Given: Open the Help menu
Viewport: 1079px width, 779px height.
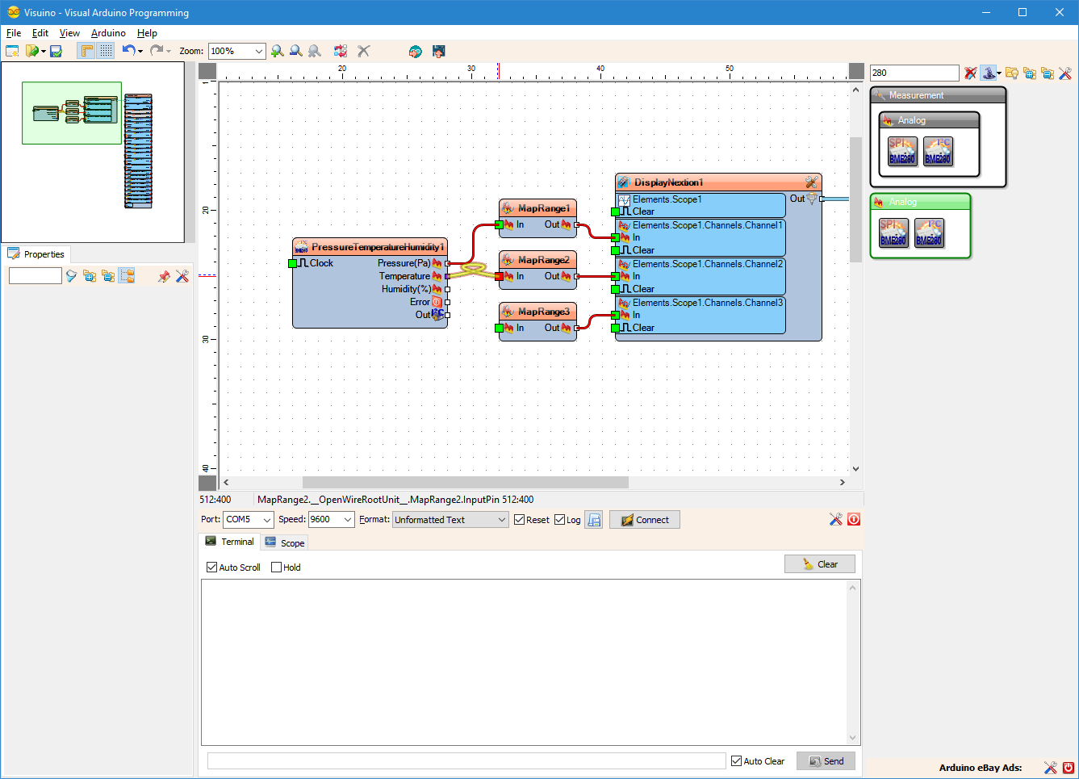Looking at the screenshot, I should [x=147, y=33].
